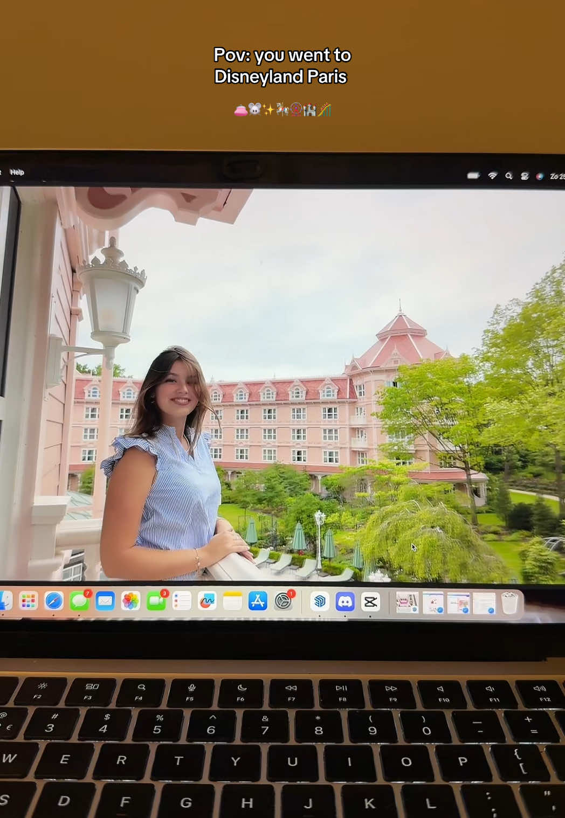Image resolution: width=565 pixels, height=818 pixels.
Task: Open the Notes app from the Dock
Action: coord(232,602)
